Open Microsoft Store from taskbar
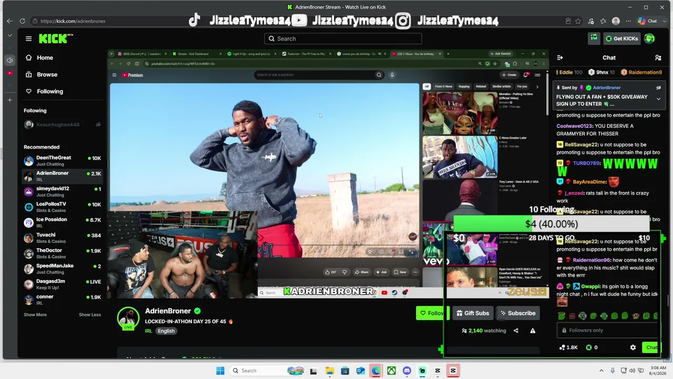 point(345,371)
